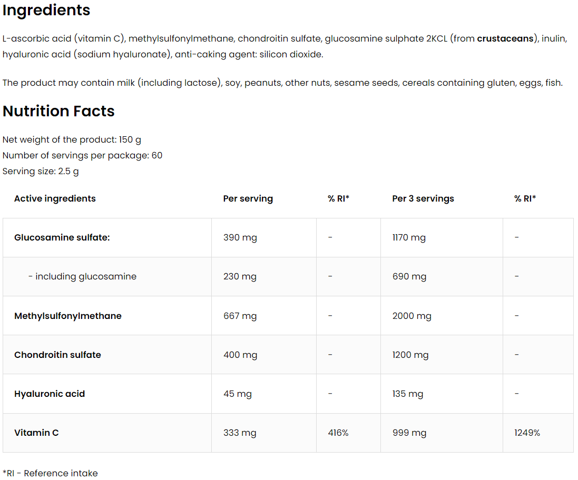Click the Nutrition Facts heading

click(x=58, y=111)
